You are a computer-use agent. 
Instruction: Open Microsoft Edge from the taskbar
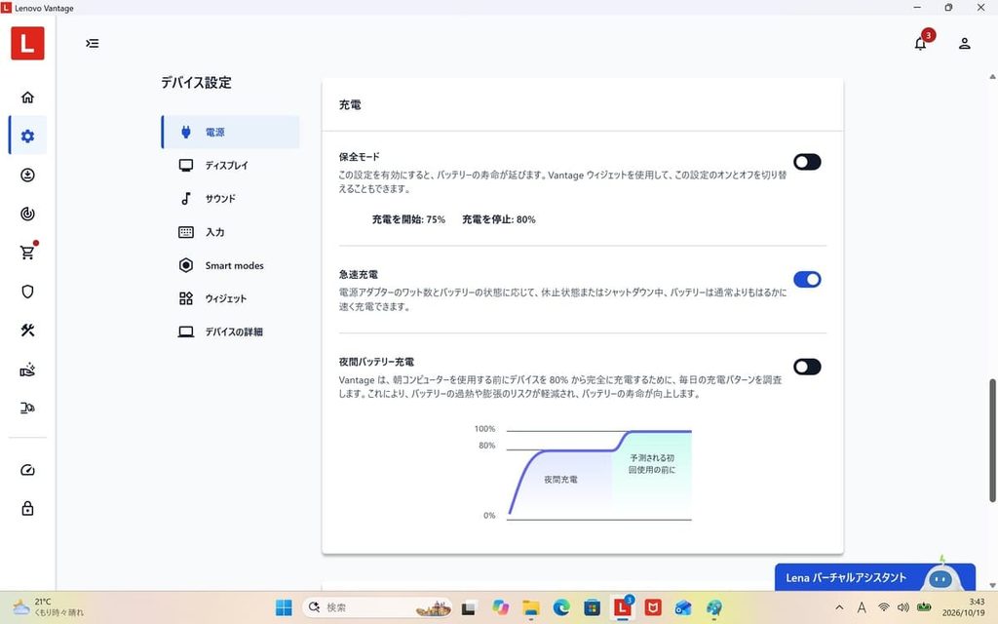click(561, 608)
